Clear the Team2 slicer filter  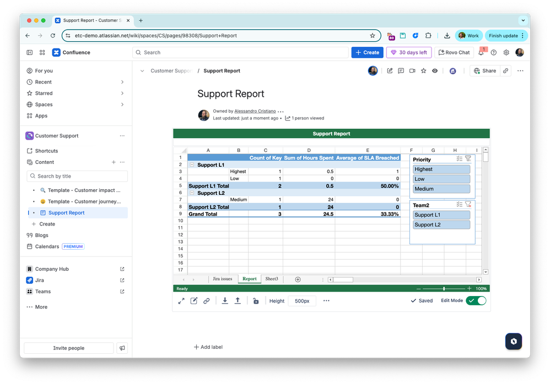[x=468, y=205]
